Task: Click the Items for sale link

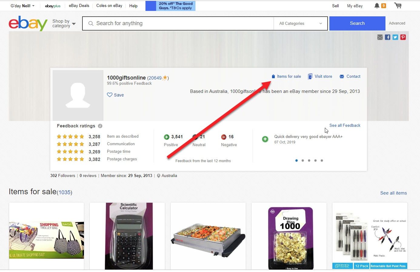Action: (x=289, y=77)
